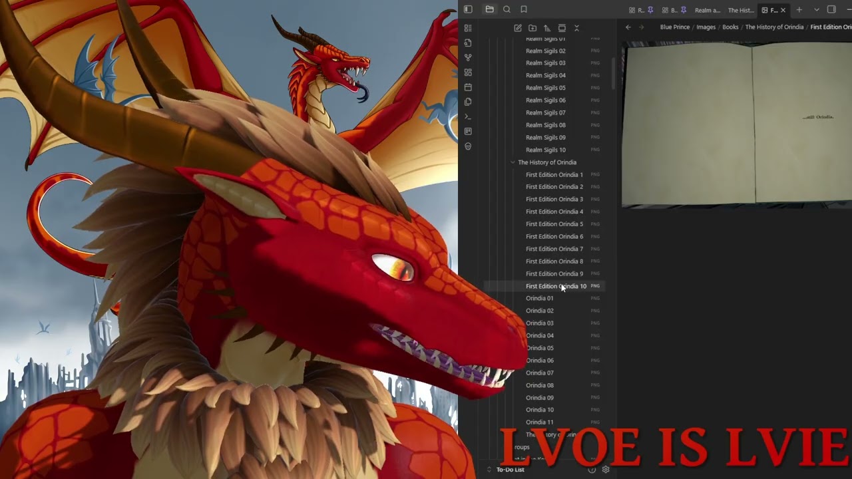Open settings gear icon
Viewport: 852px width, 479px height.
606,470
